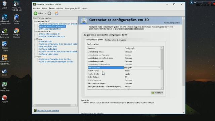Open Ajustar tamanho e posição da área de trabalho
Viewport: 215px width, 121px height.
point(58,51)
